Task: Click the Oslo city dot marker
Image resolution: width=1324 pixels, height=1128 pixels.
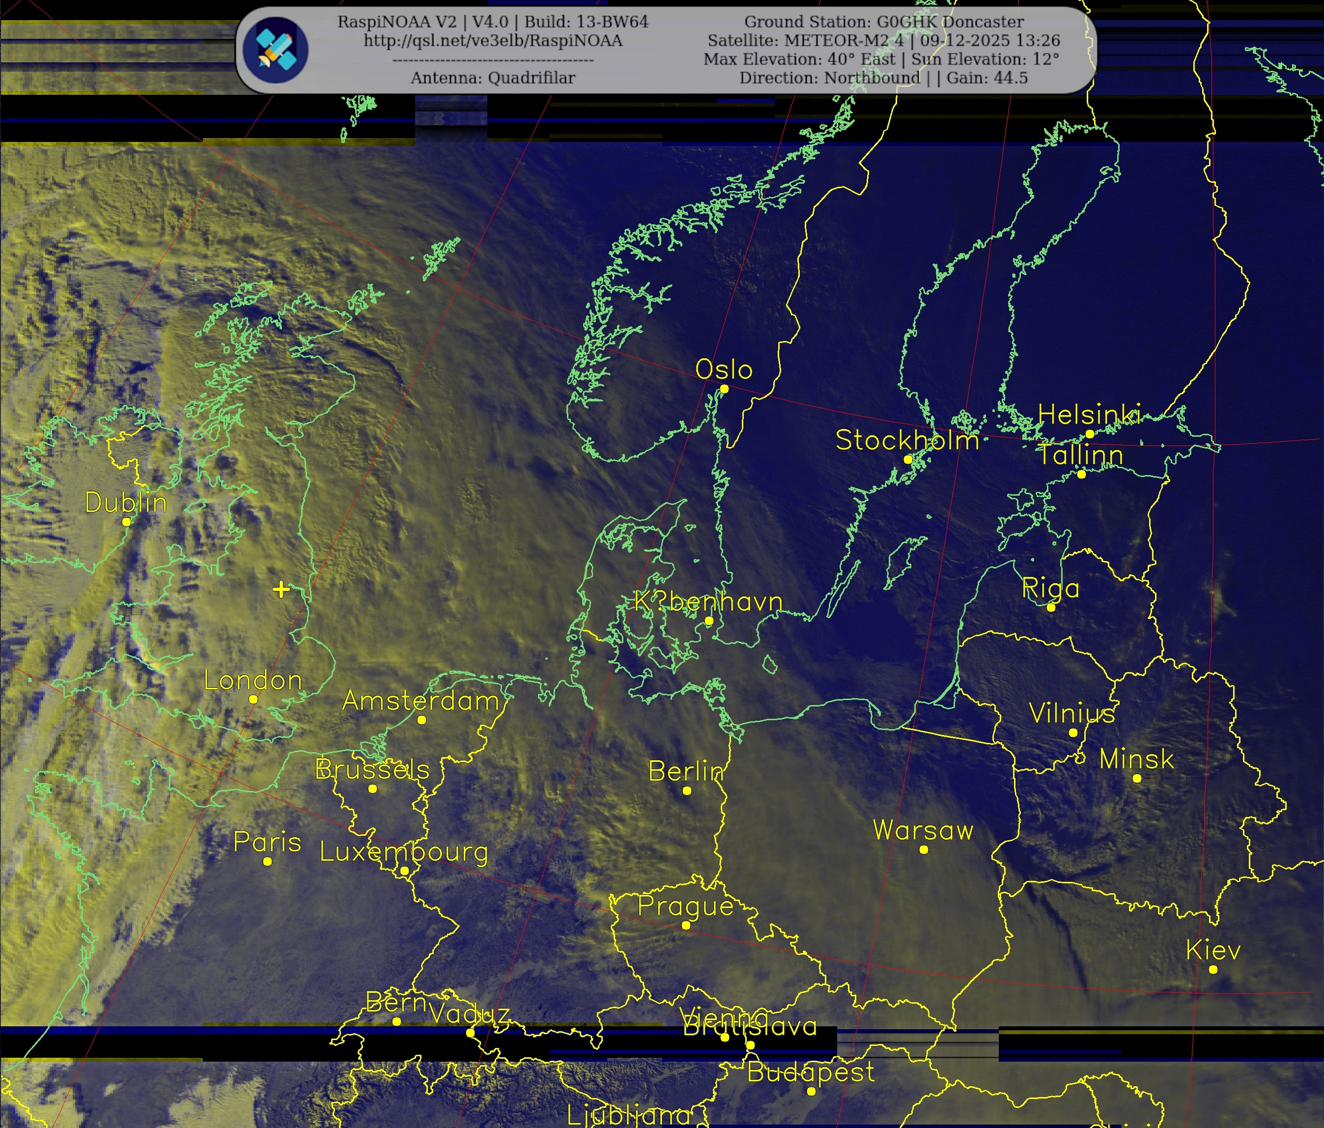Action: point(724,389)
